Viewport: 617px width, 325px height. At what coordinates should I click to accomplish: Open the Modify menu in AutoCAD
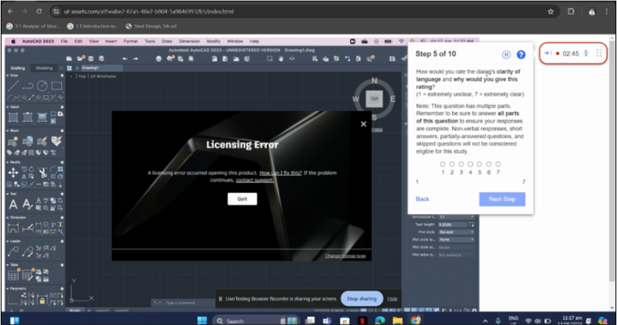(x=213, y=41)
